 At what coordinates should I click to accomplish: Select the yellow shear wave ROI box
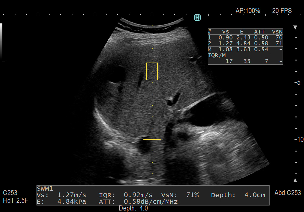pyautogui.click(x=152, y=71)
